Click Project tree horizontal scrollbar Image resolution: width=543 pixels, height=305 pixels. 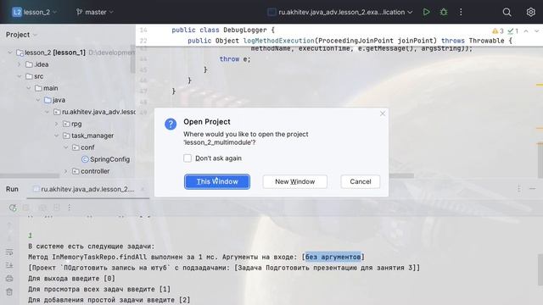[30, 176]
